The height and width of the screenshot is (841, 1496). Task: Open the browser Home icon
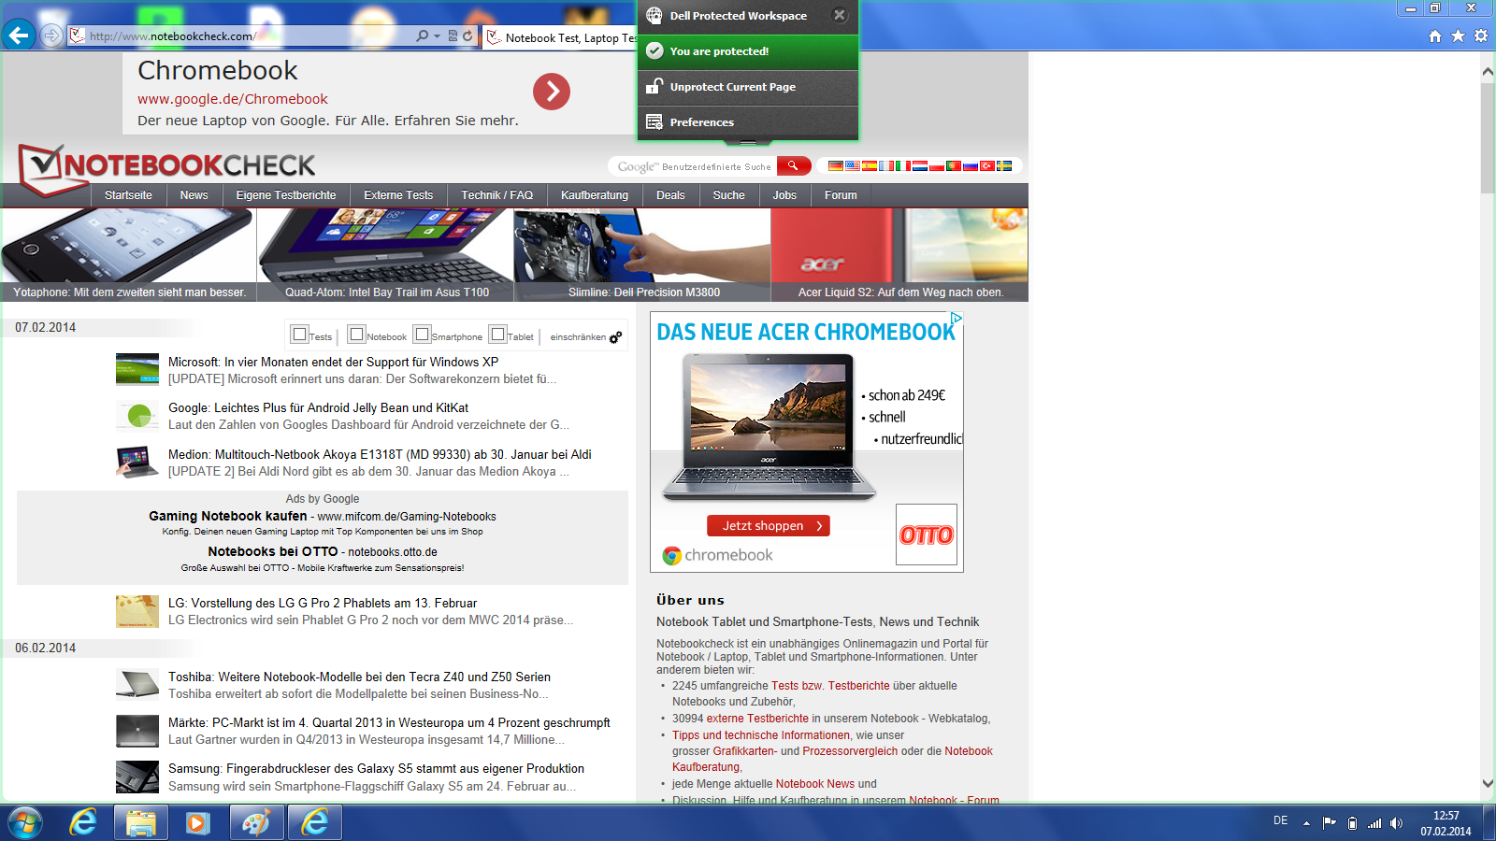pos(1435,36)
